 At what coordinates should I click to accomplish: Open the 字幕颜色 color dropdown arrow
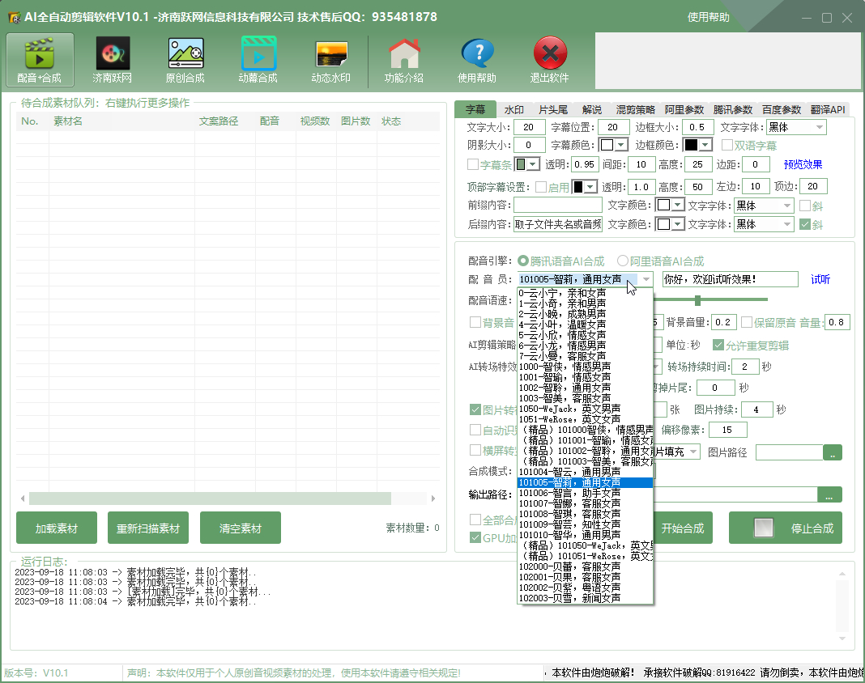click(x=621, y=145)
